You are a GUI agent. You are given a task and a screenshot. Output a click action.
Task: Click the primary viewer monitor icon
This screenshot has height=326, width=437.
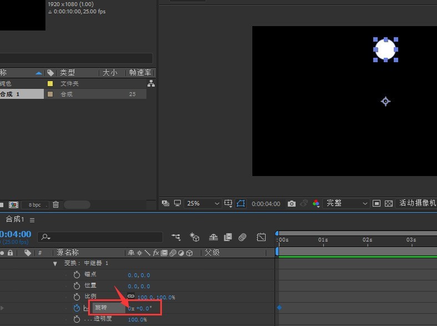tap(177, 203)
